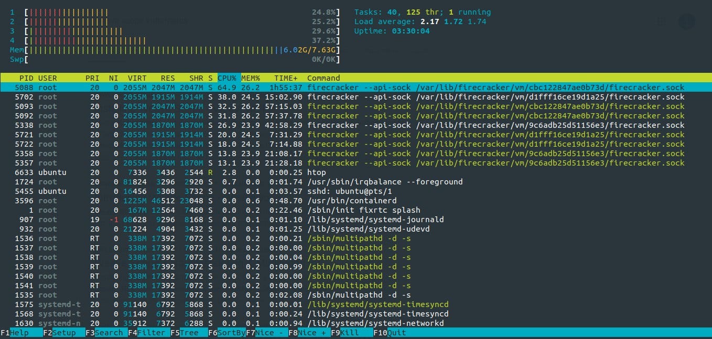
Task: Select firecracker process PID 5702
Action: coord(356,97)
